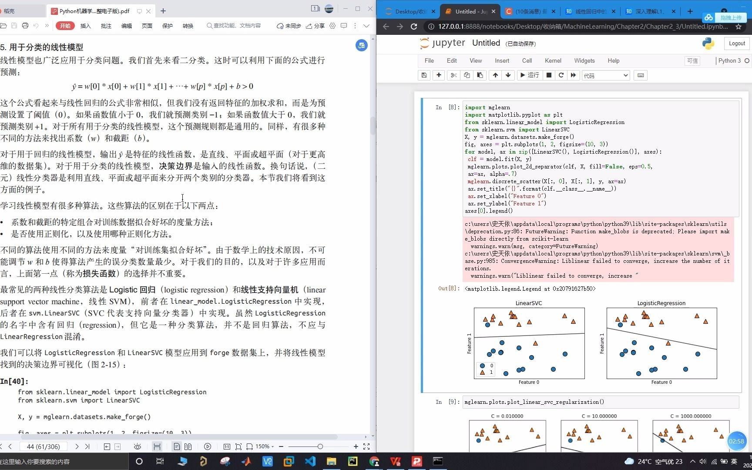This screenshot has width=752, height=470.
Task: Expand more quick-access tools with double chevron
Action: point(47,26)
